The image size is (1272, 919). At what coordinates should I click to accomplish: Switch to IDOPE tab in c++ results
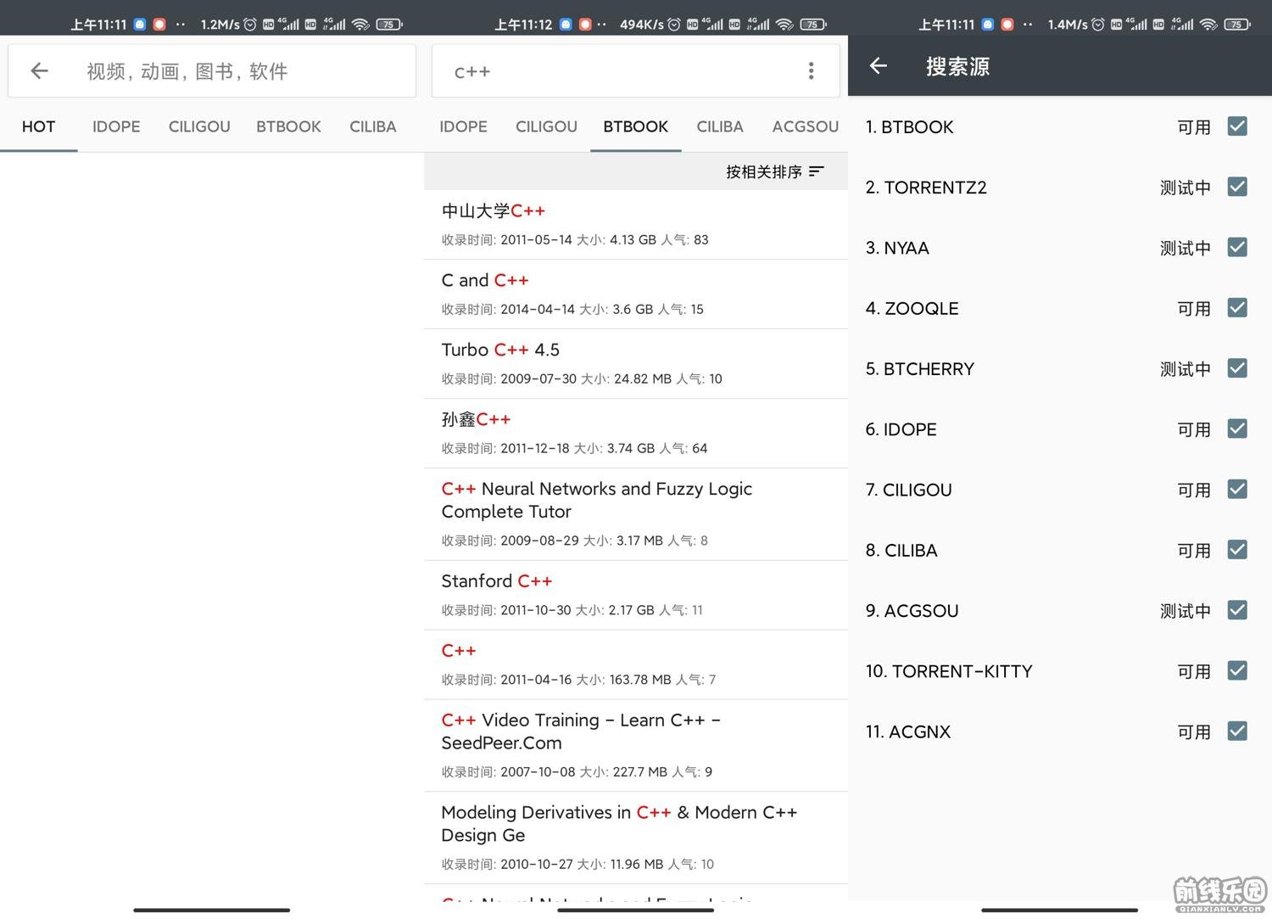click(x=463, y=126)
